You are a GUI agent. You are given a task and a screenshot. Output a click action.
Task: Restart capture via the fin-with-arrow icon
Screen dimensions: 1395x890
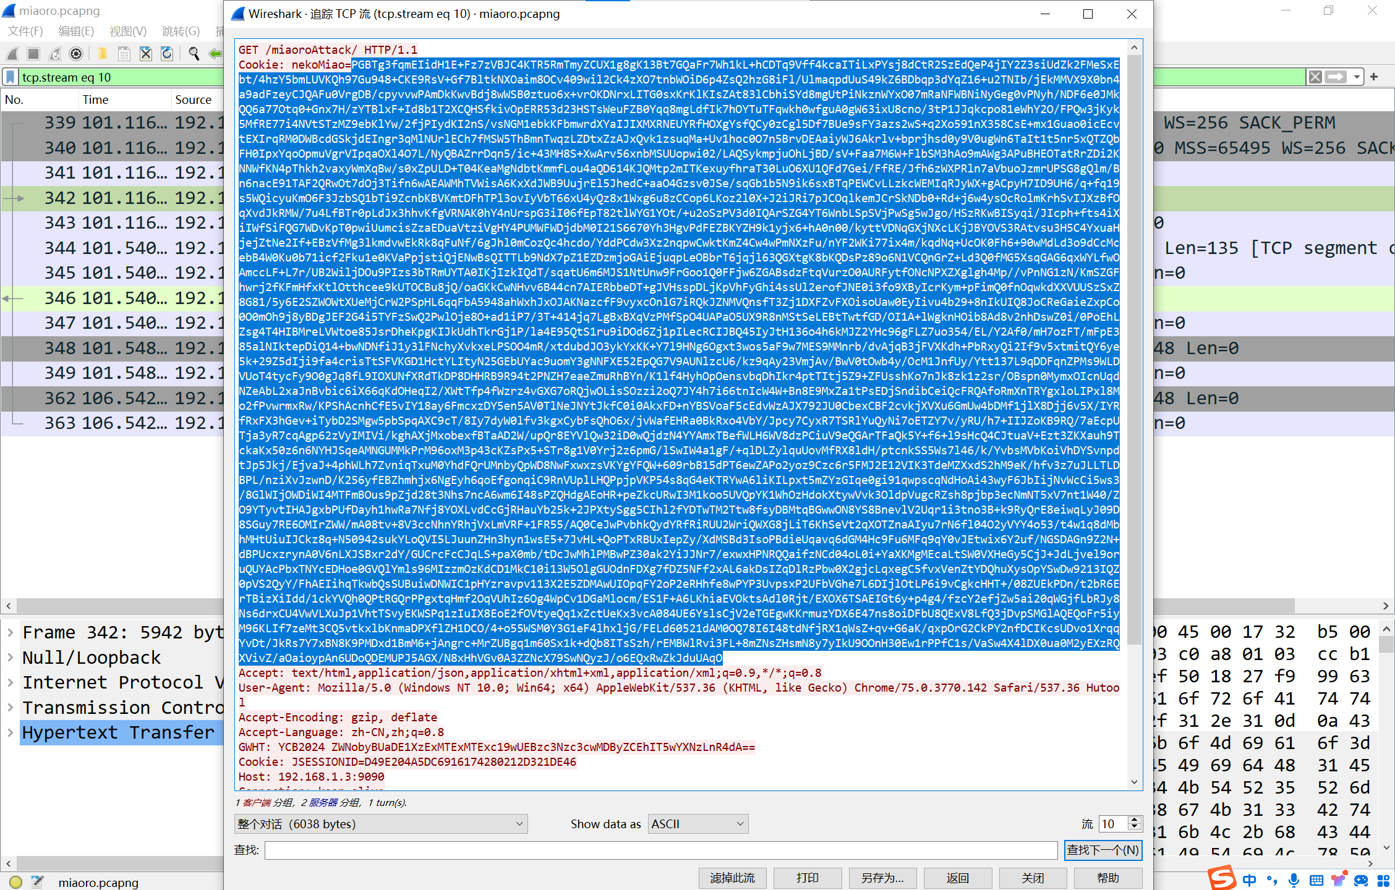coord(55,54)
